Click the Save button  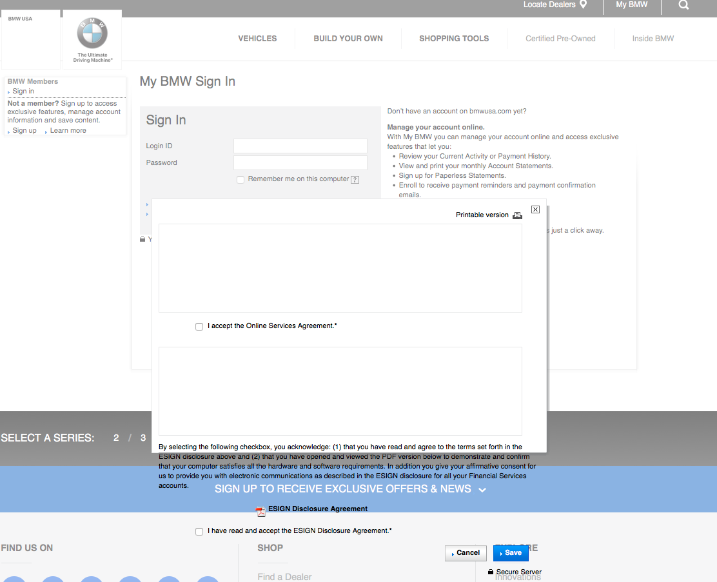511,553
